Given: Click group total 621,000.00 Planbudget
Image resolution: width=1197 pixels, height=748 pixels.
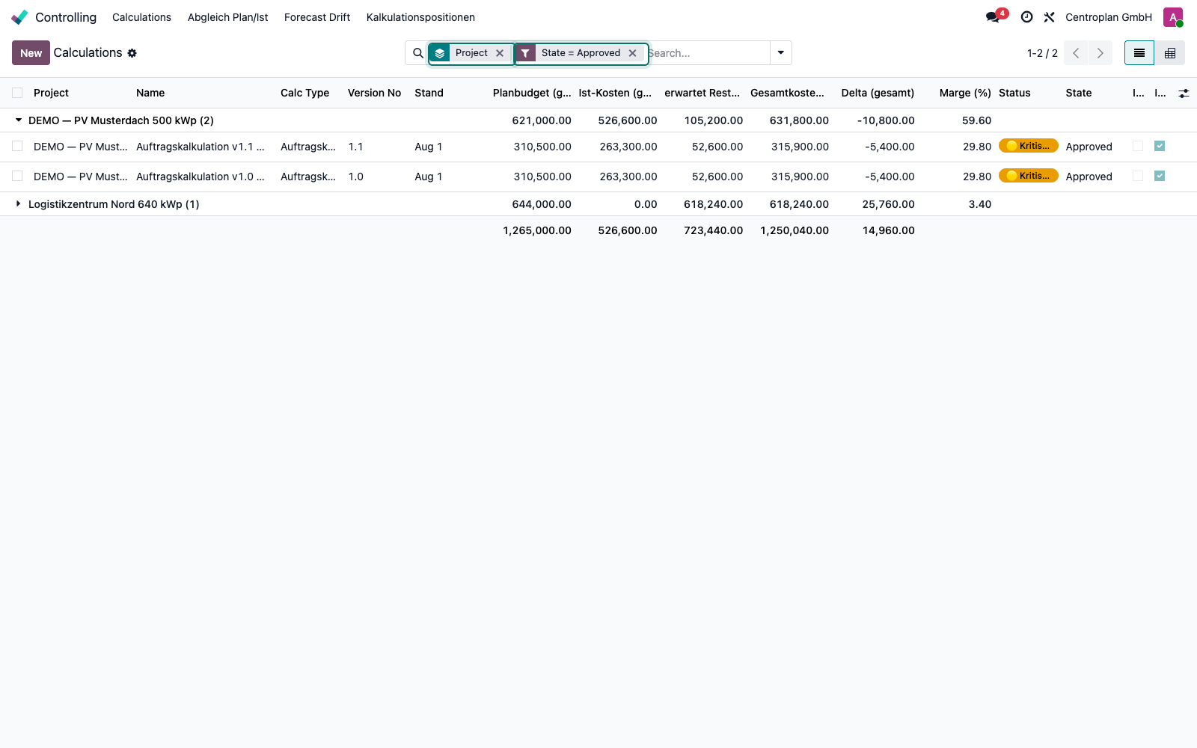Looking at the screenshot, I should (542, 120).
